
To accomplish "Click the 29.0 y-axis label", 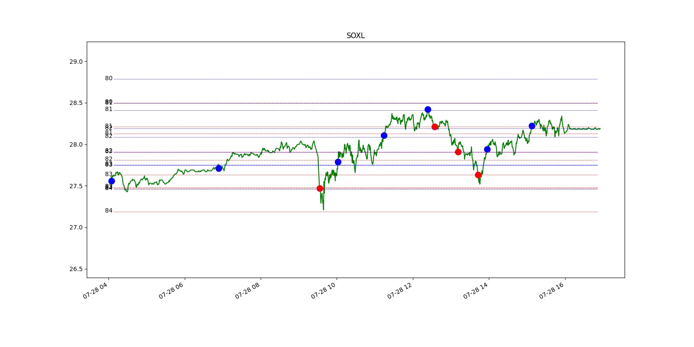I will point(76,62).
